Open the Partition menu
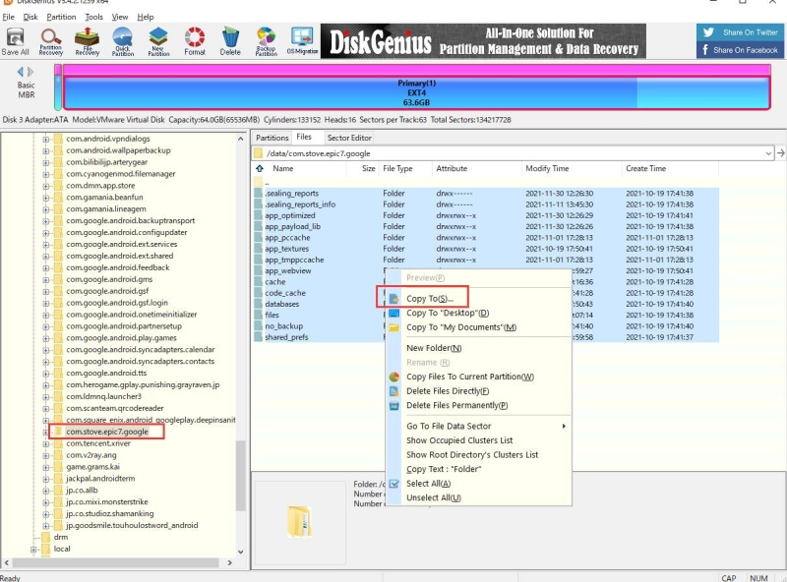This screenshot has height=582, width=787. [61, 17]
